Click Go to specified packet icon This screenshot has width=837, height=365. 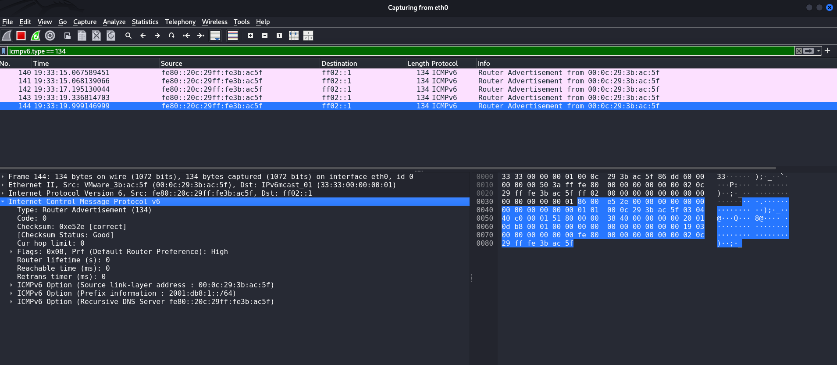click(x=172, y=36)
